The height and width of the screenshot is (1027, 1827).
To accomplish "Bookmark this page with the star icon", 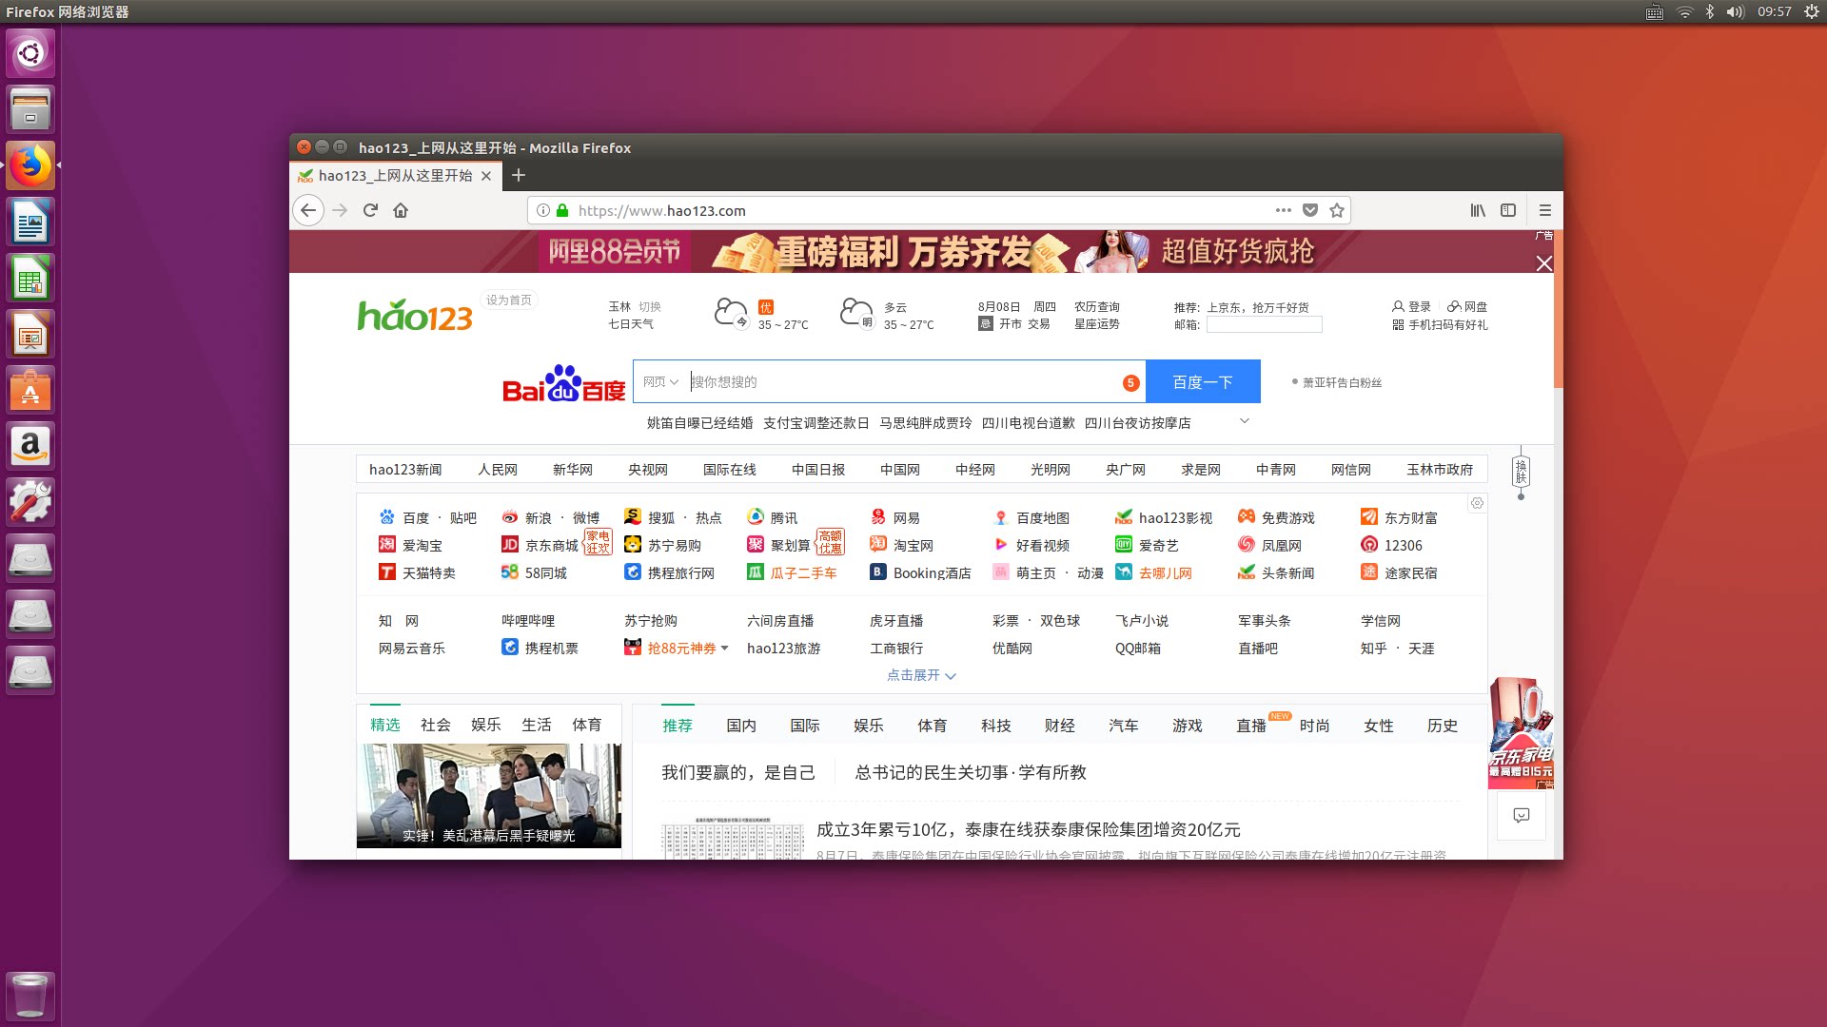I will click(x=1337, y=210).
